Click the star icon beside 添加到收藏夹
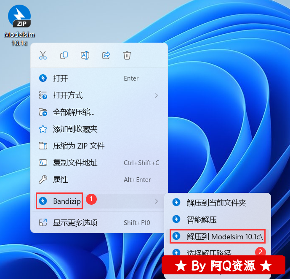Image resolution: width=290 pixels, height=279 pixels. click(x=43, y=129)
